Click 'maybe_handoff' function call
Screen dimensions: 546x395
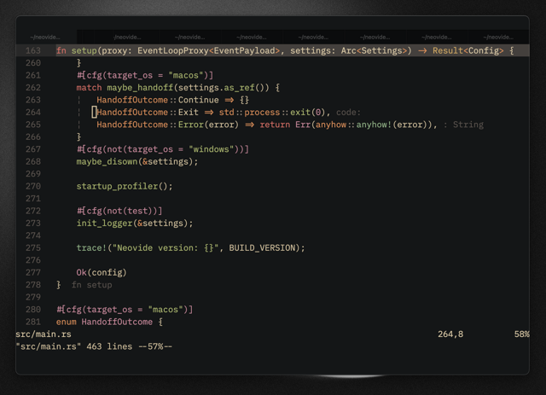[x=140, y=88]
